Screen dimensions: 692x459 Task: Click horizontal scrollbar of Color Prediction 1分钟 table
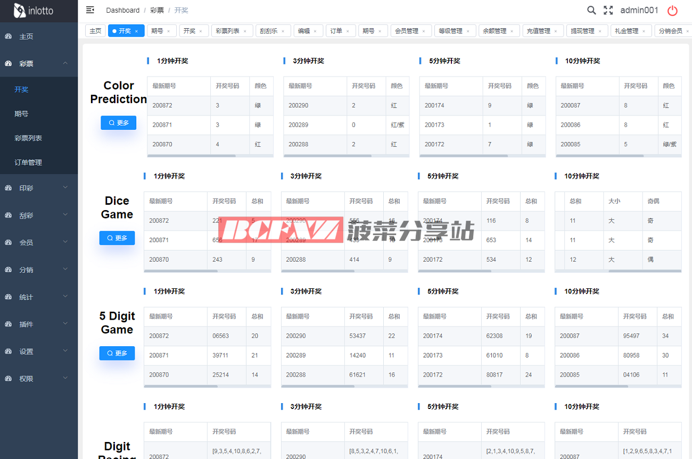(192, 156)
